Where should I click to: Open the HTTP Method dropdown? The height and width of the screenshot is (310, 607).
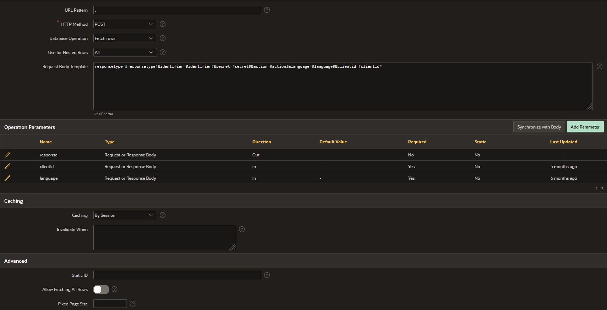(x=125, y=24)
